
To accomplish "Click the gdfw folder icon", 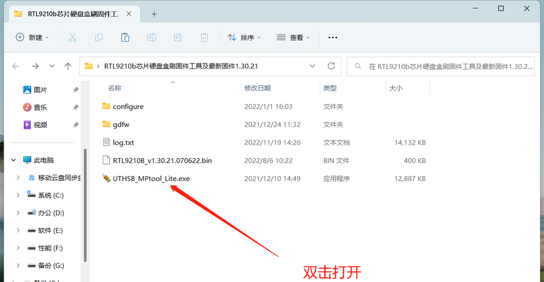I will click(106, 124).
